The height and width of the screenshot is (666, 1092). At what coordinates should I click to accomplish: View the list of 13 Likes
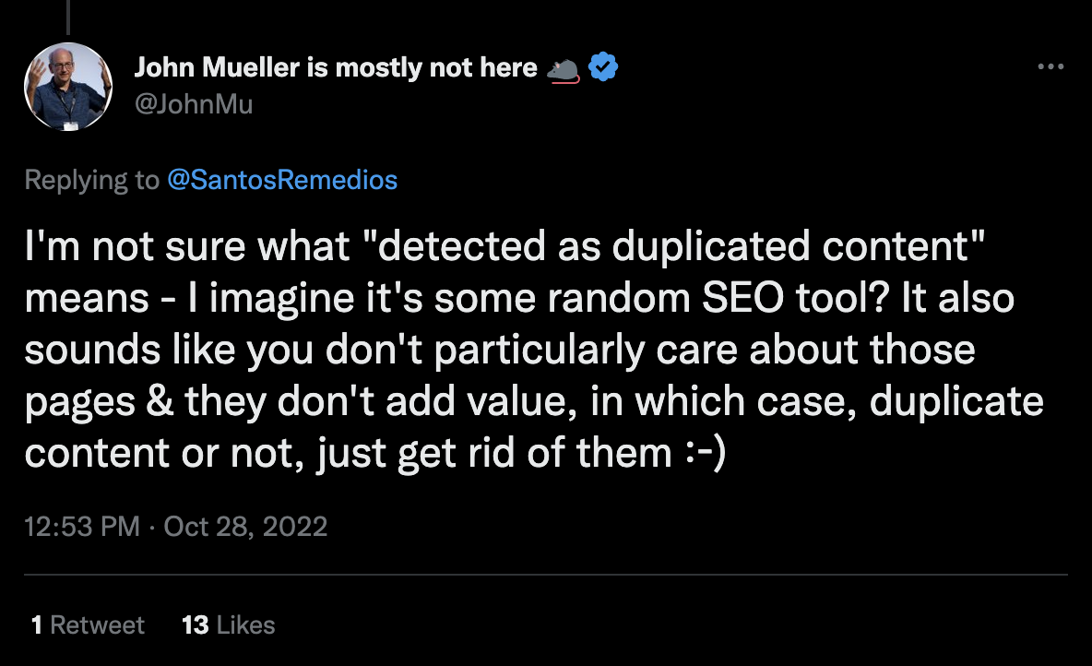pos(229,625)
